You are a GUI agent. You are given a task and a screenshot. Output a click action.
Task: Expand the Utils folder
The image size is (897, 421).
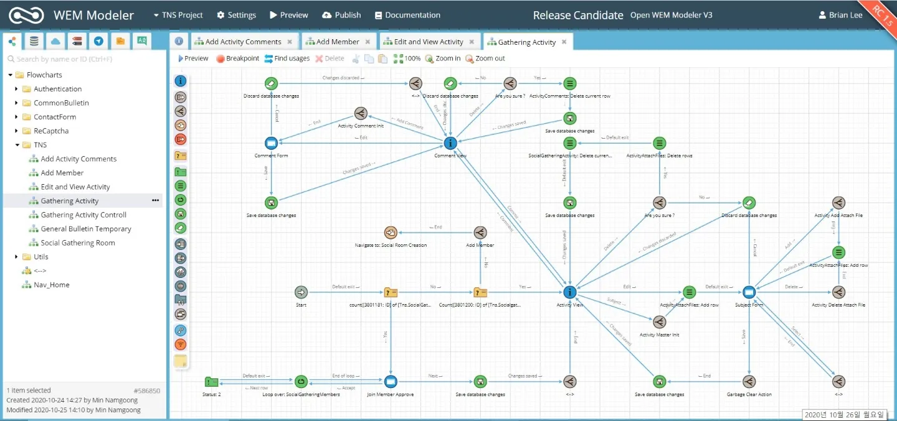pos(17,257)
